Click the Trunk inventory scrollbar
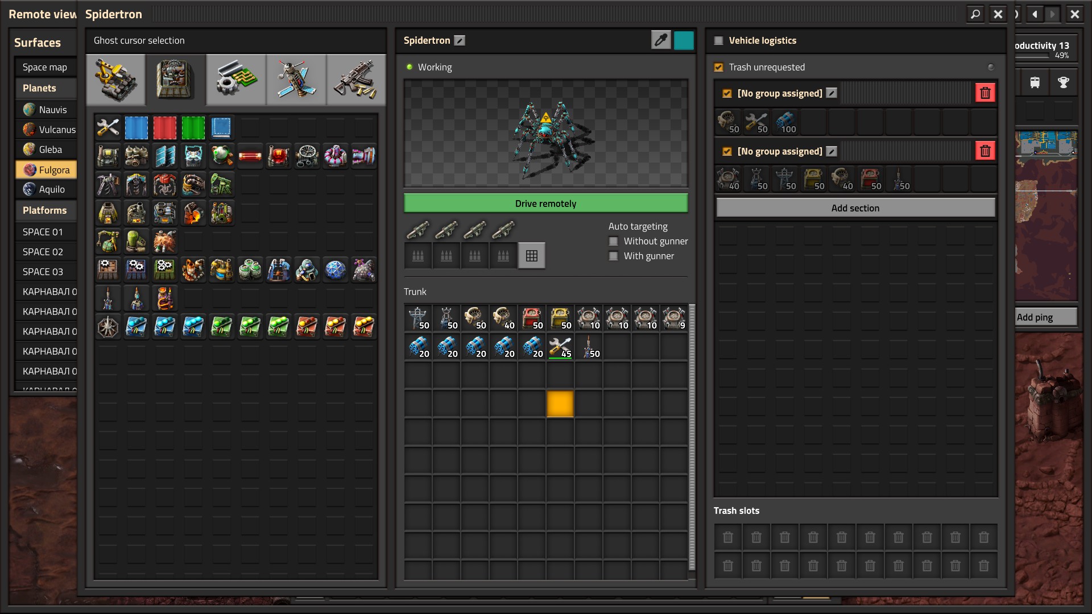 692,437
